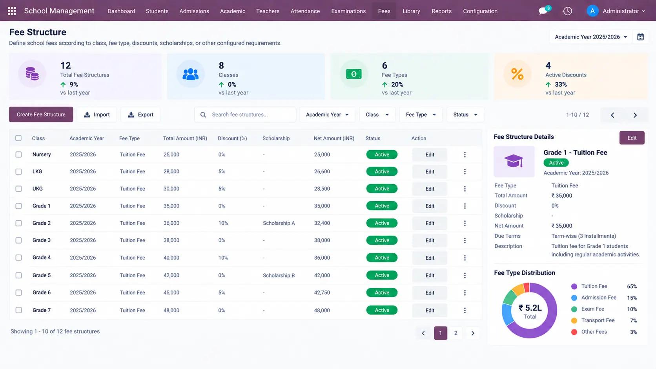656x369 pixels.
Task: Open the apps grid menu icon
Action: [x=12, y=11]
